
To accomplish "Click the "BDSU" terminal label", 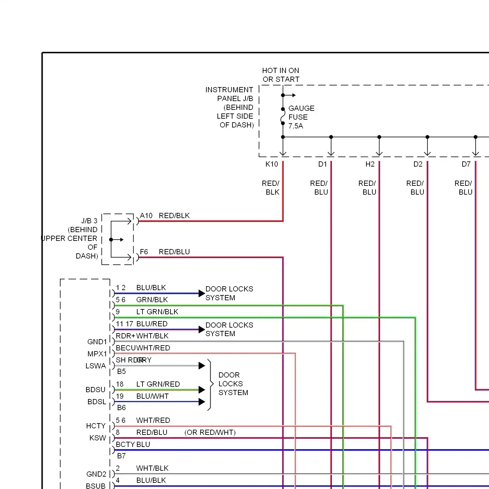I will pos(96,390).
